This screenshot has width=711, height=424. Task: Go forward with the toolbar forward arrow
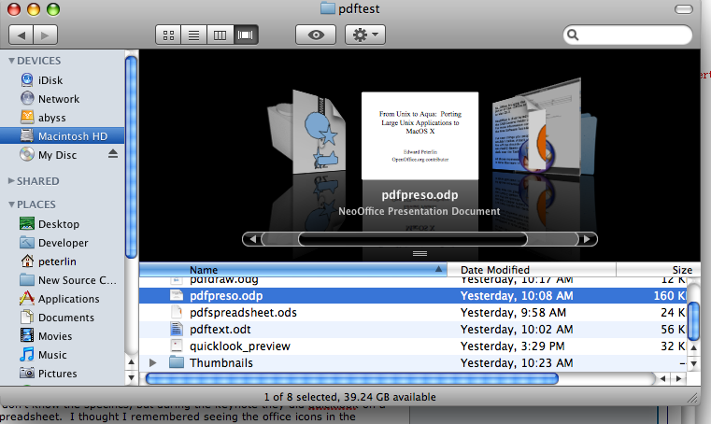coord(45,35)
